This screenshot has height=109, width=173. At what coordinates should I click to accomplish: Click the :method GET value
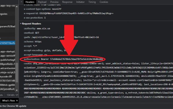[37, 33]
